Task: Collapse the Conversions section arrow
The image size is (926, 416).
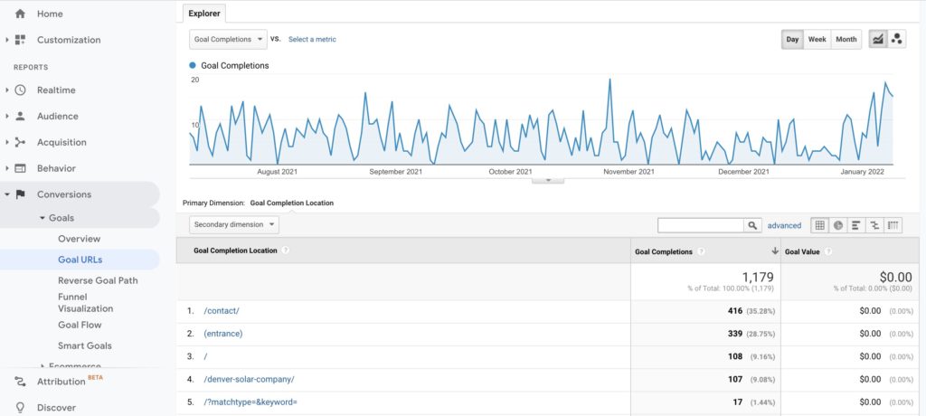Action: (x=7, y=194)
